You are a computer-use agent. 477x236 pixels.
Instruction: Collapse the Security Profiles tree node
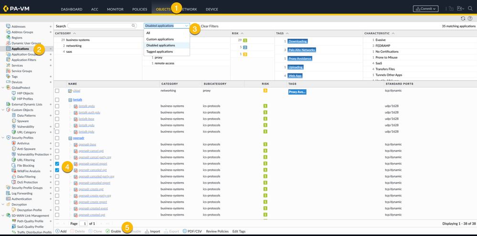pos(3,137)
